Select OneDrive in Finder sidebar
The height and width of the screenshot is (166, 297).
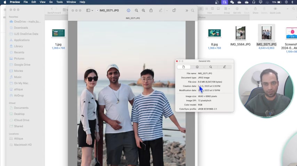(25, 21)
